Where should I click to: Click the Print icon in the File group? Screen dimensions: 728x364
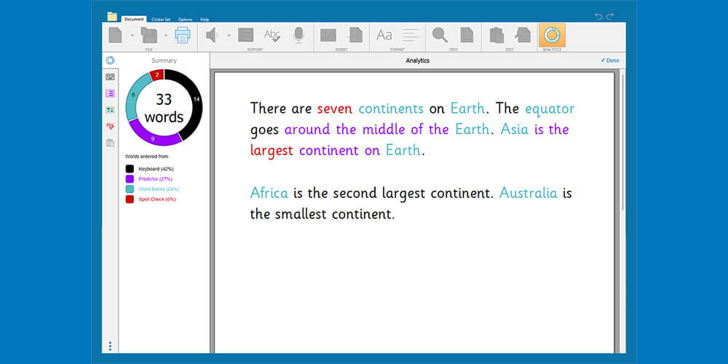[182, 35]
